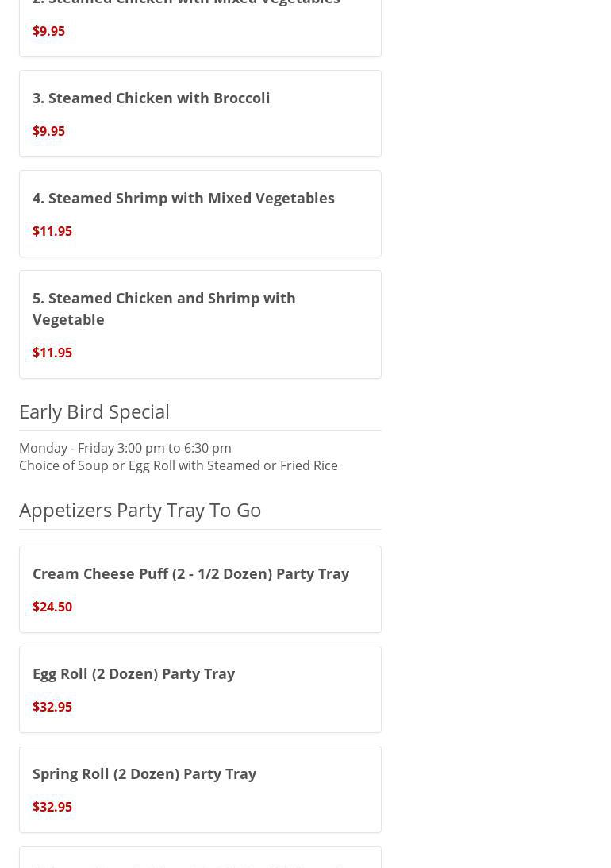Click the Monday - Friday hours text
Viewport: 611px width, 868px height.
(125, 448)
